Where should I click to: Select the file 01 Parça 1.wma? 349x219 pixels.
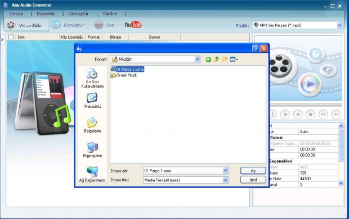(x=127, y=69)
